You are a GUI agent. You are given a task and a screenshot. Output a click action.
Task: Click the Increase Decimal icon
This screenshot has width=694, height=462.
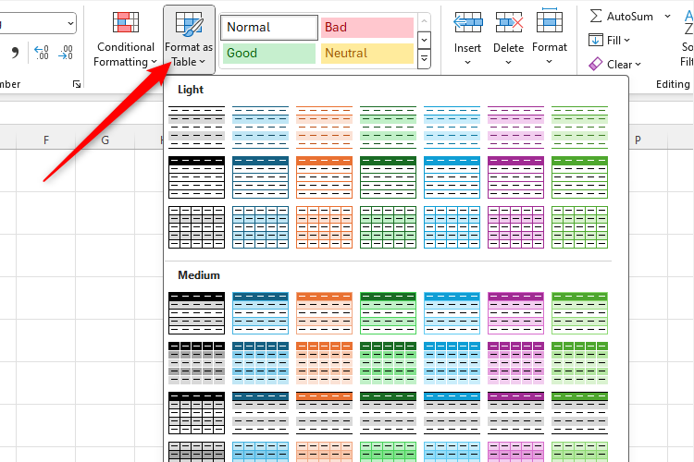click(x=41, y=53)
